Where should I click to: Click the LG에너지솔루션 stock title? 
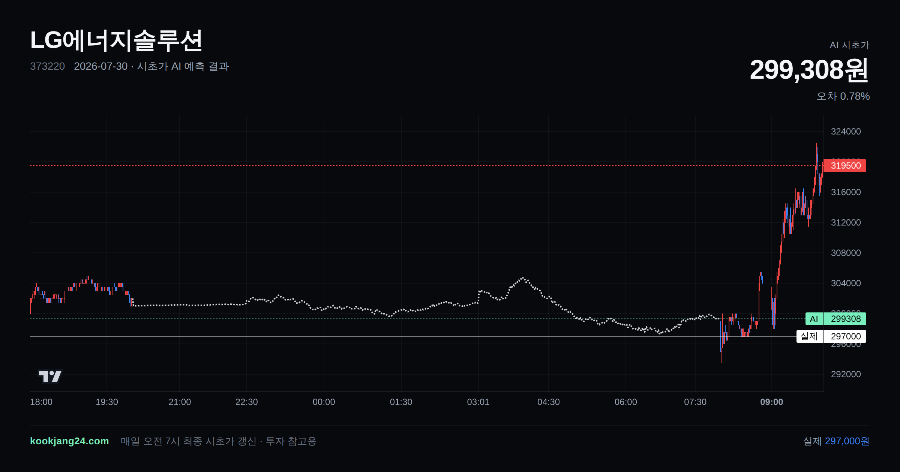(116, 40)
